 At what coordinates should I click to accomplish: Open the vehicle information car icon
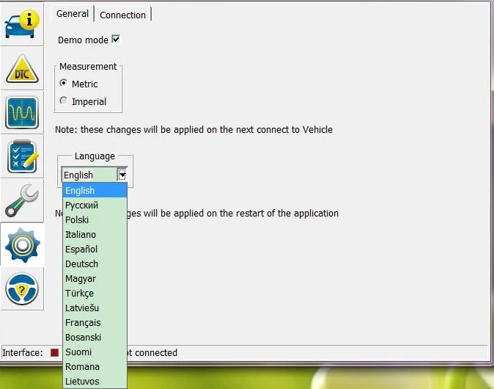click(22, 24)
